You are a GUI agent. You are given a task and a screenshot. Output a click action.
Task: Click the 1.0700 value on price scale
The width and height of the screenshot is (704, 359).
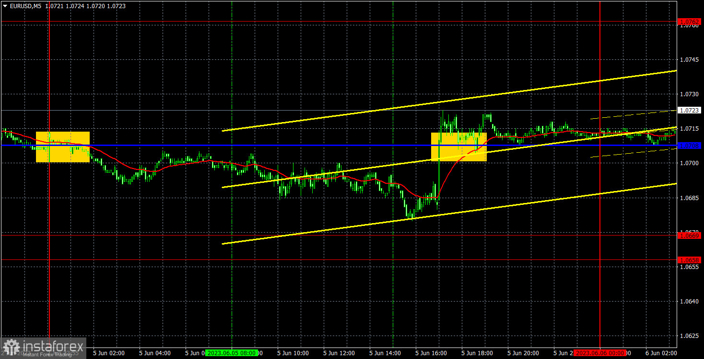tap(690, 163)
